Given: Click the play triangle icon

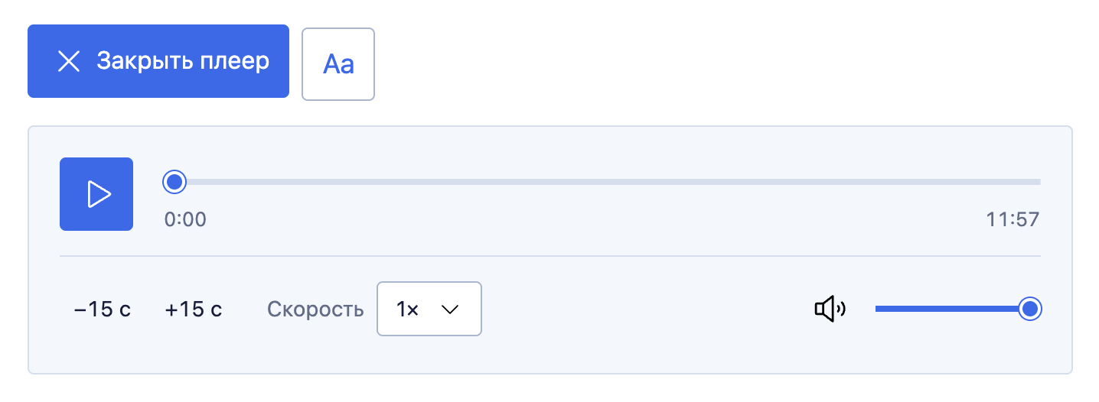Looking at the screenshot, I should pyautogui.click(x=99, y=194).
